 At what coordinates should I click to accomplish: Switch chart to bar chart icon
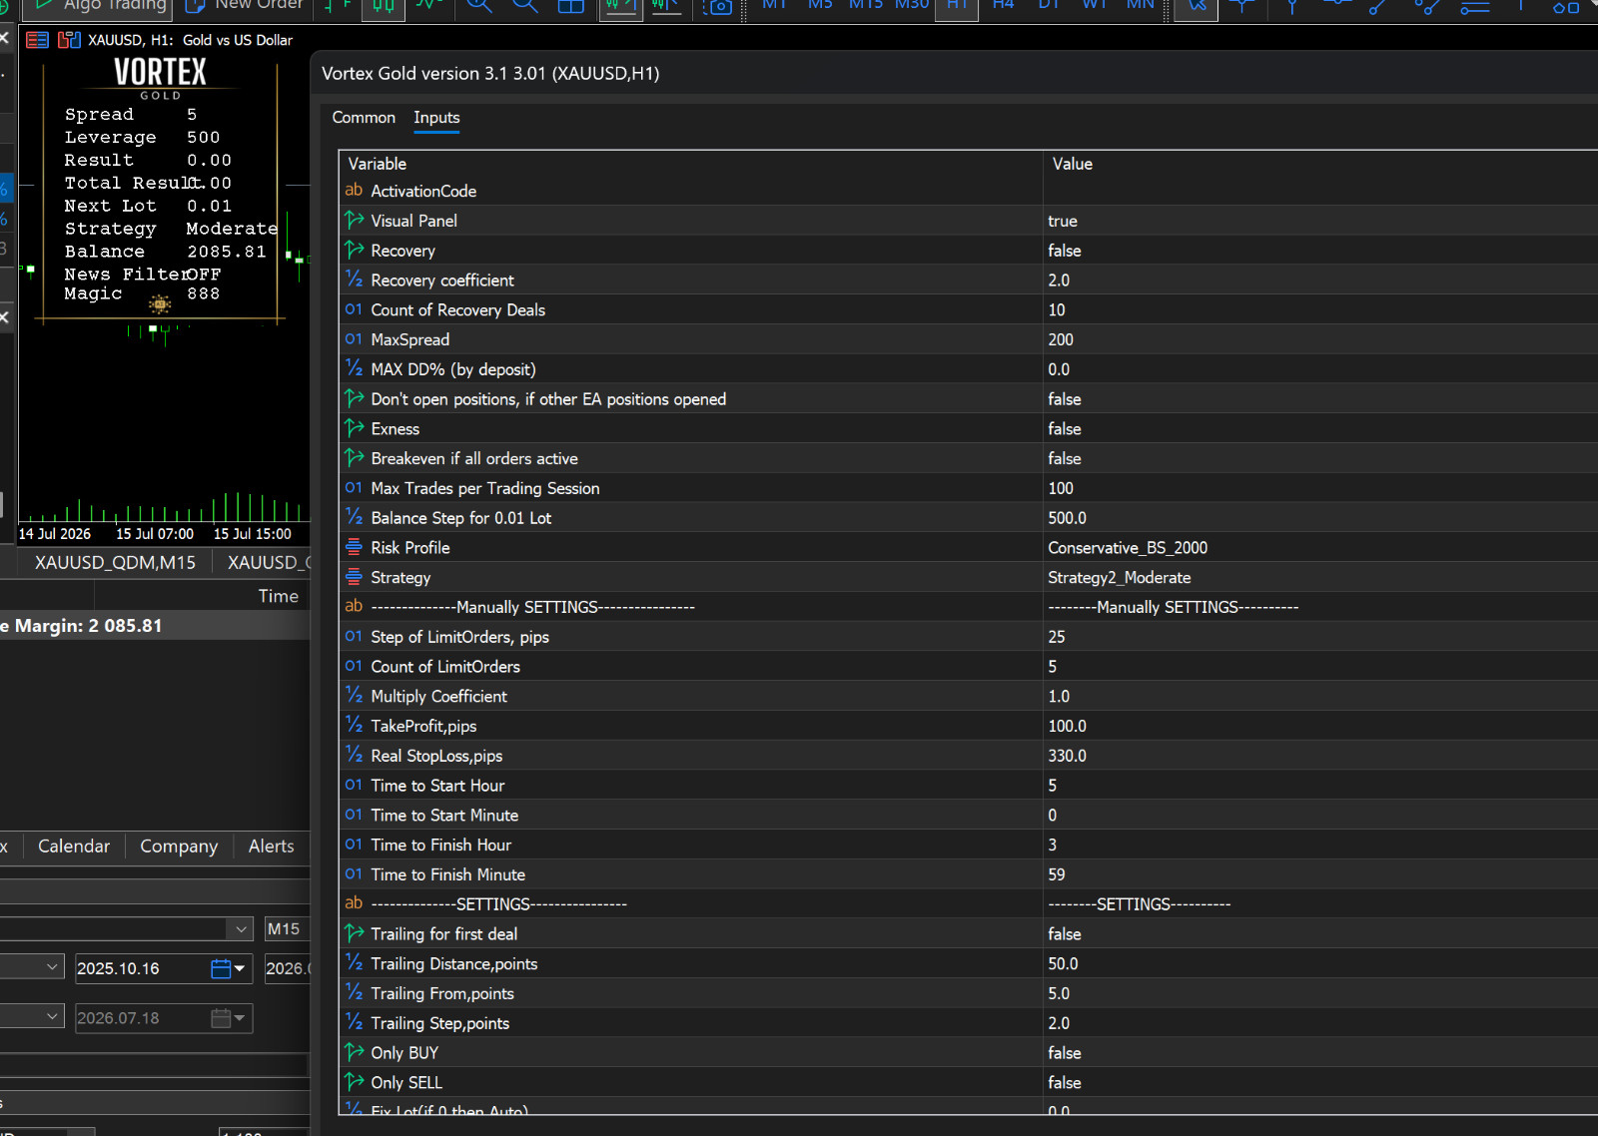338,6
